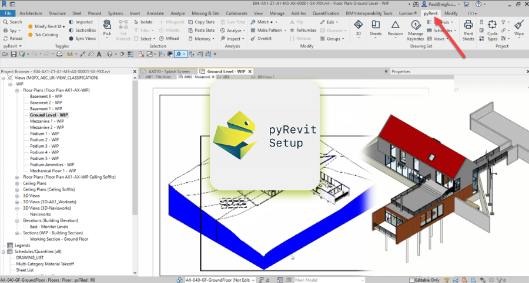The height and width of the screenshot is (283, 529).
Task: Open the File menu
Action: click(8, 13)
